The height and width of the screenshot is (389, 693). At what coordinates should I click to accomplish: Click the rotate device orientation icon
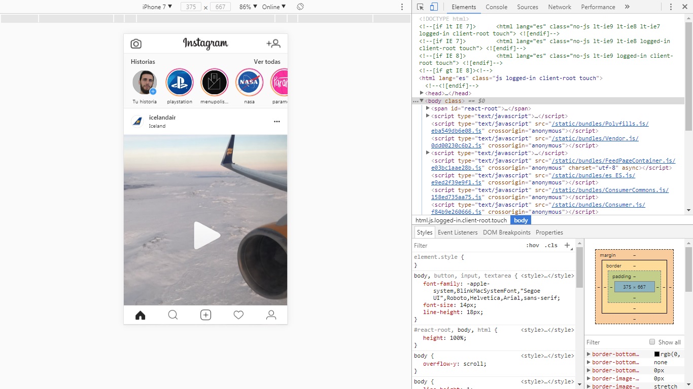click(x=300, y=7)
